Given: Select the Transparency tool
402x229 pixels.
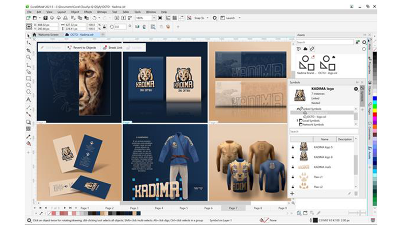Looking at the screenshot, I should click(x=28, y=129).
